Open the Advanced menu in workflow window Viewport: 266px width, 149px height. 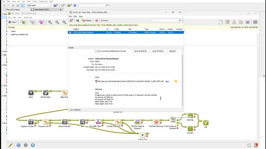pos(28,17)
